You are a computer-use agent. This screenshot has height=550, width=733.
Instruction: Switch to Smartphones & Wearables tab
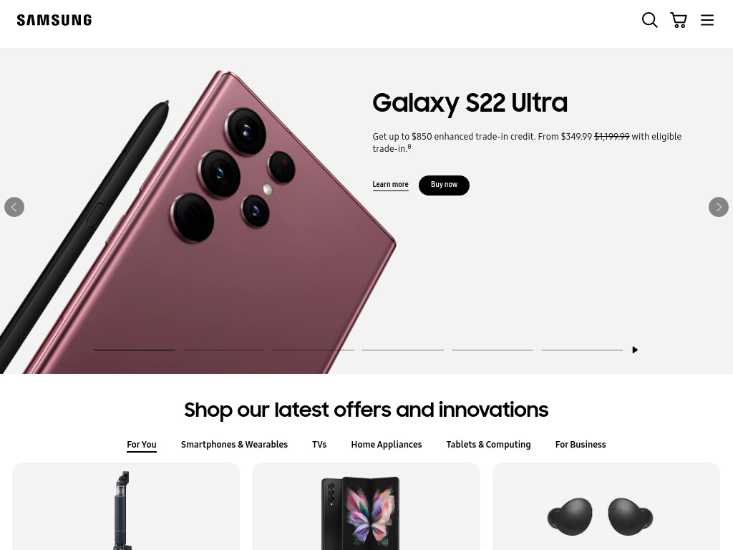pos(234,445)
